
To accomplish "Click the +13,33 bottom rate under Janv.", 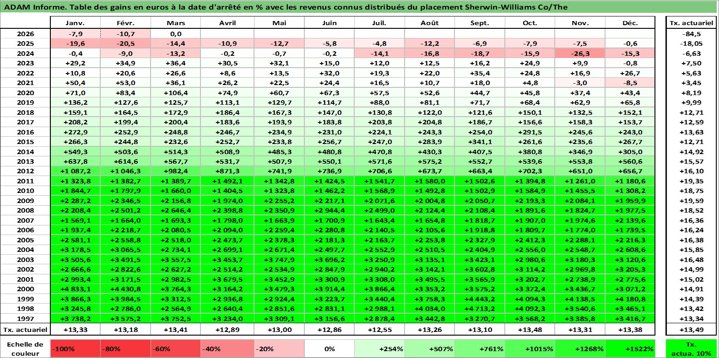I will tap(75, 330).
